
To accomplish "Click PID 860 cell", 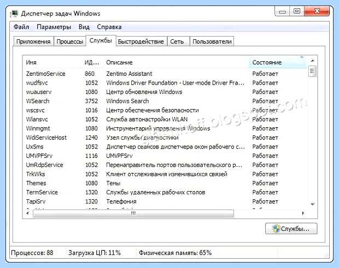I will [x=90, y=74].
